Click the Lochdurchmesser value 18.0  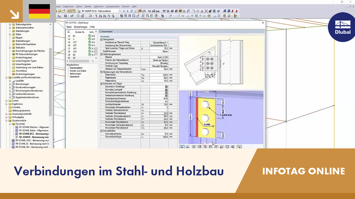point(159,104)
